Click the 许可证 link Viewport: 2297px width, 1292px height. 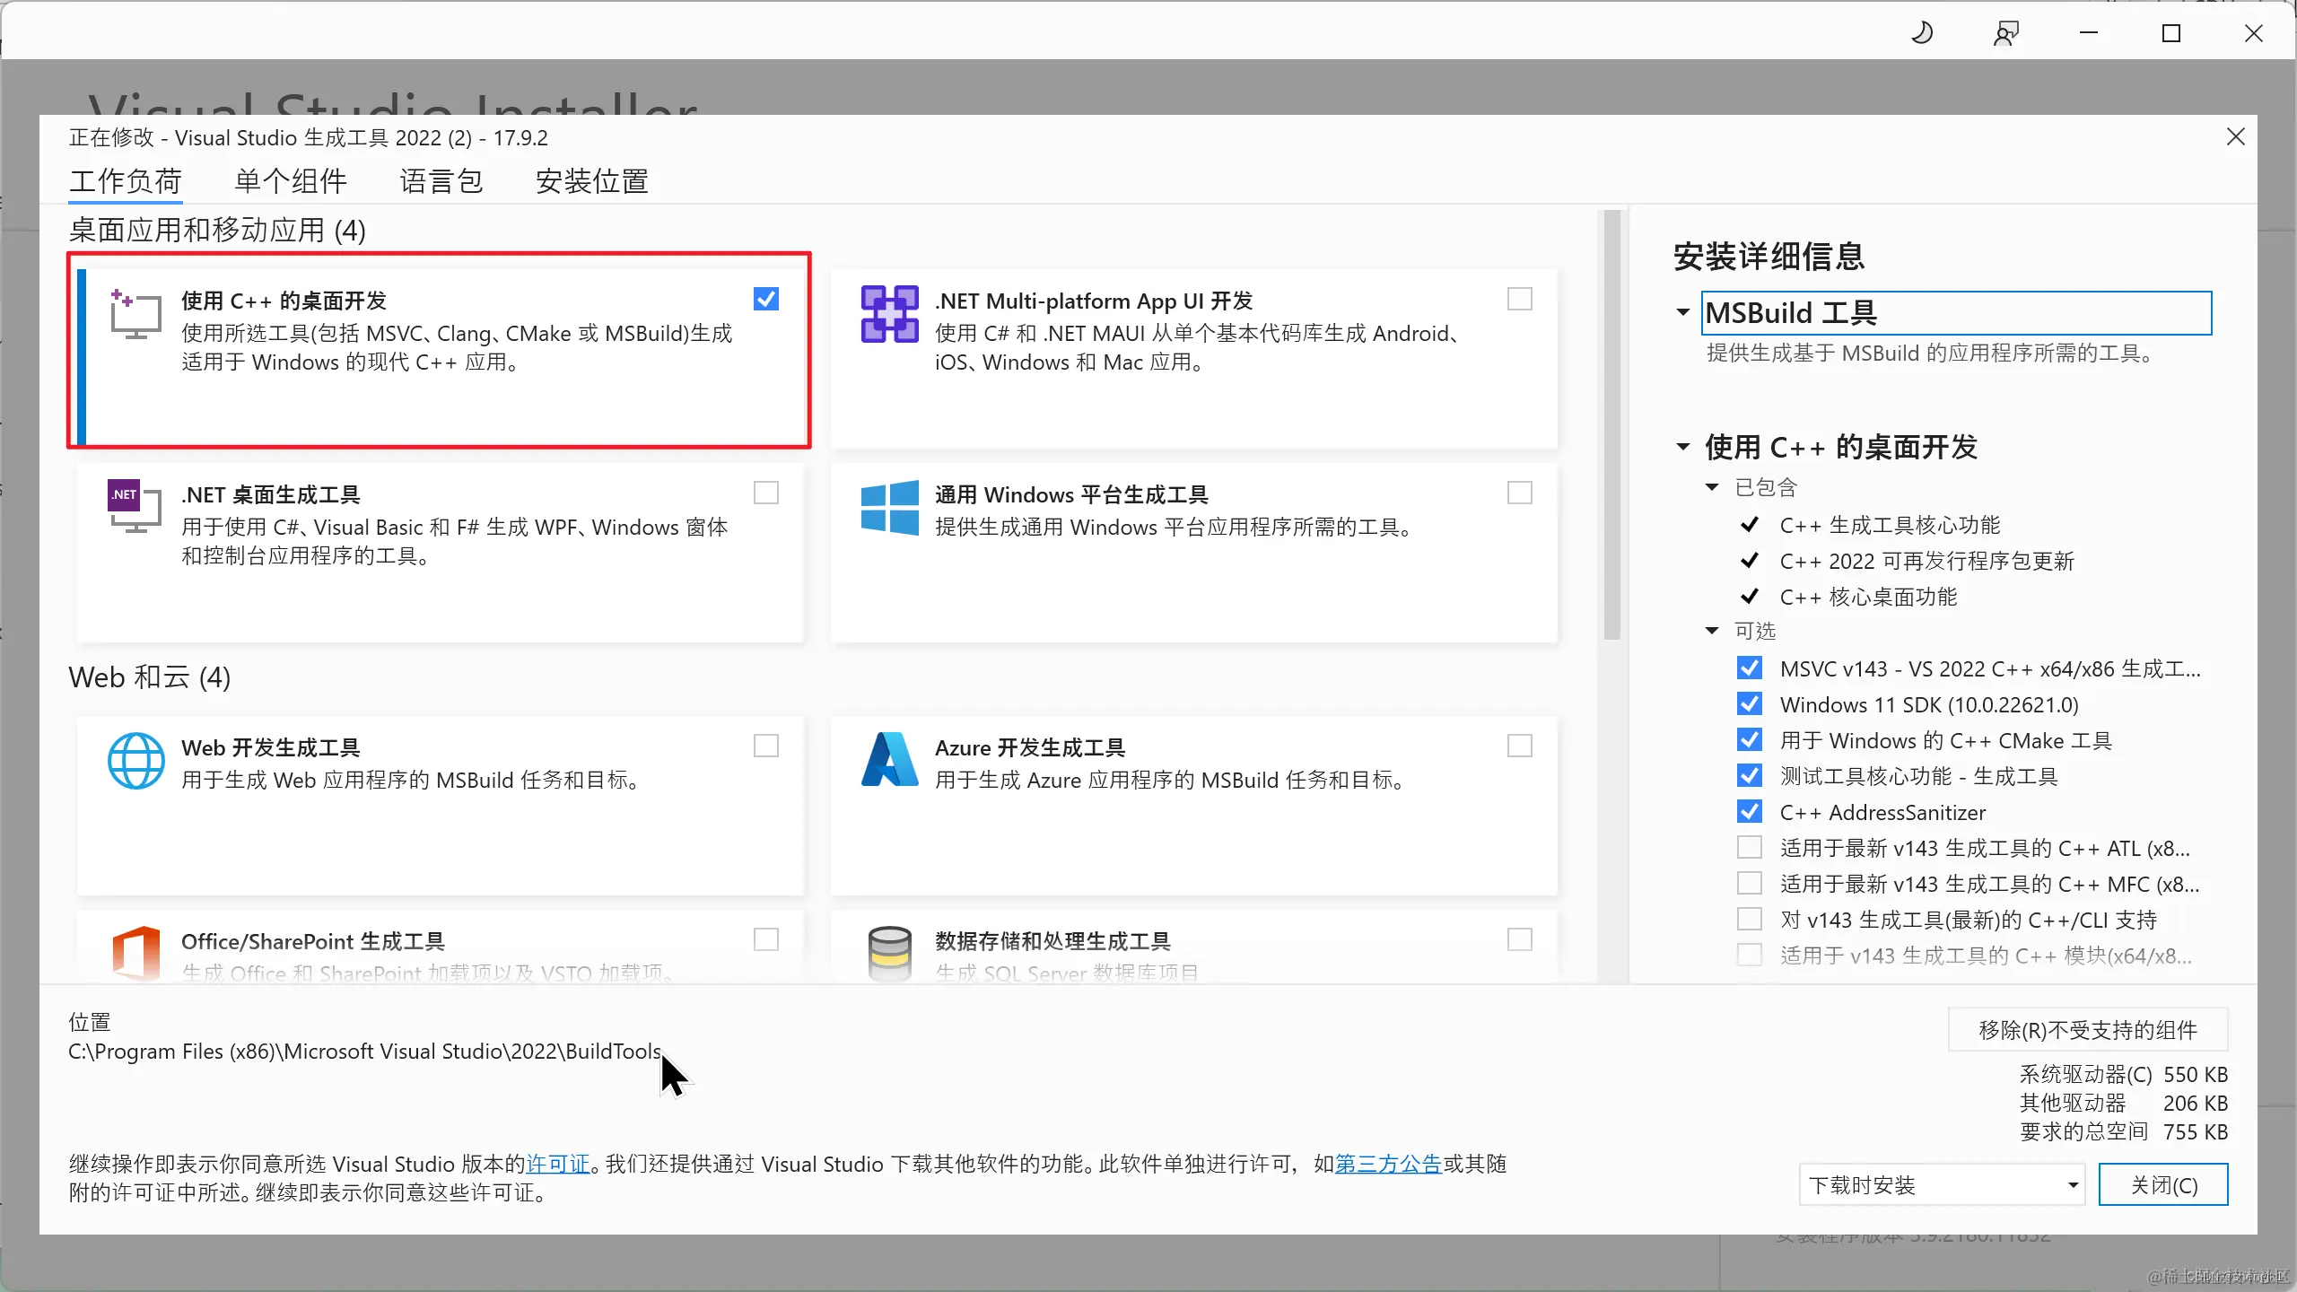[x=557, y=1163]
